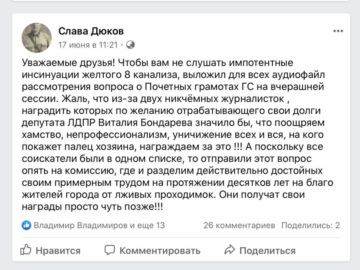Show who shared via Поделились: 2
The width and height of the screenshot is (360, 270).
point(311,225)
